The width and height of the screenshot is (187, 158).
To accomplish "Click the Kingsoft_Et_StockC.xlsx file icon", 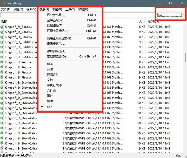I will [x=2, y=143].
